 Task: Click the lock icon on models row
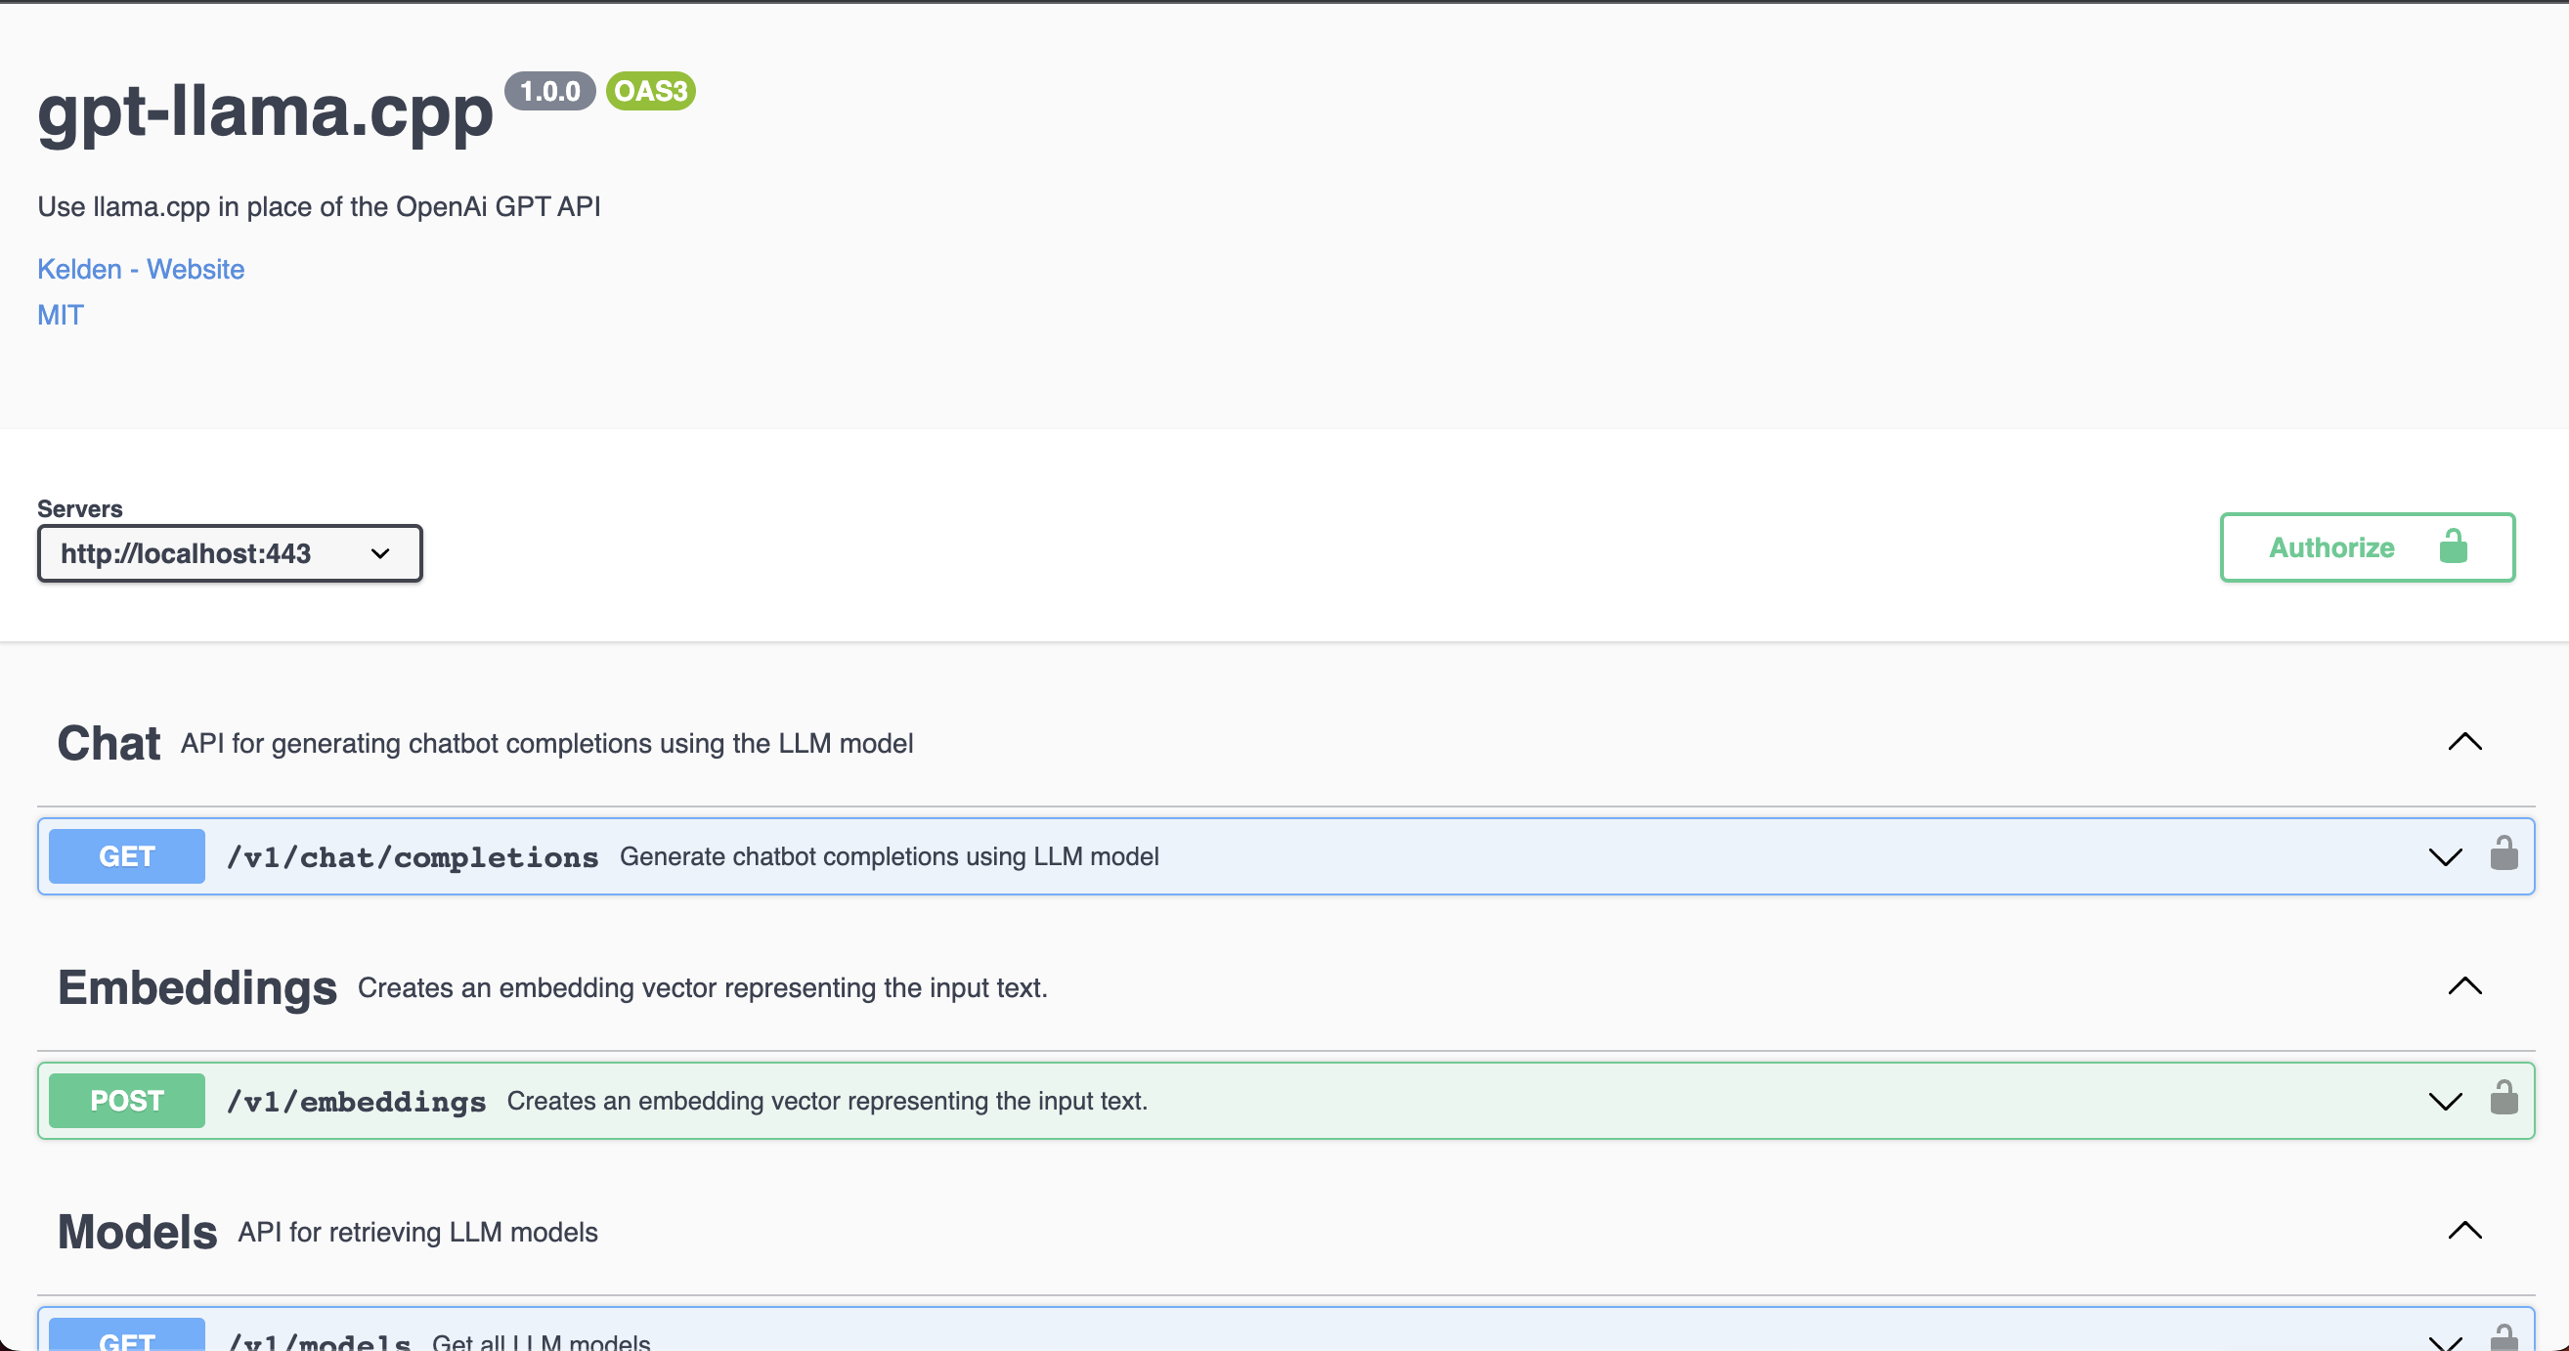[2504, 1337]
